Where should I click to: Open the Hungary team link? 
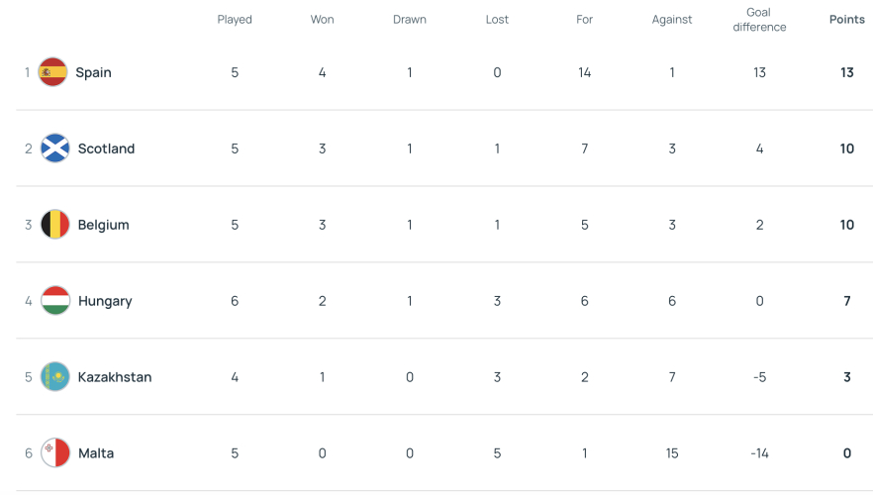click(x=105, y=301)
